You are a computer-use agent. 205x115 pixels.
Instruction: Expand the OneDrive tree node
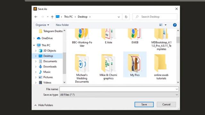(x=34, y=38)
